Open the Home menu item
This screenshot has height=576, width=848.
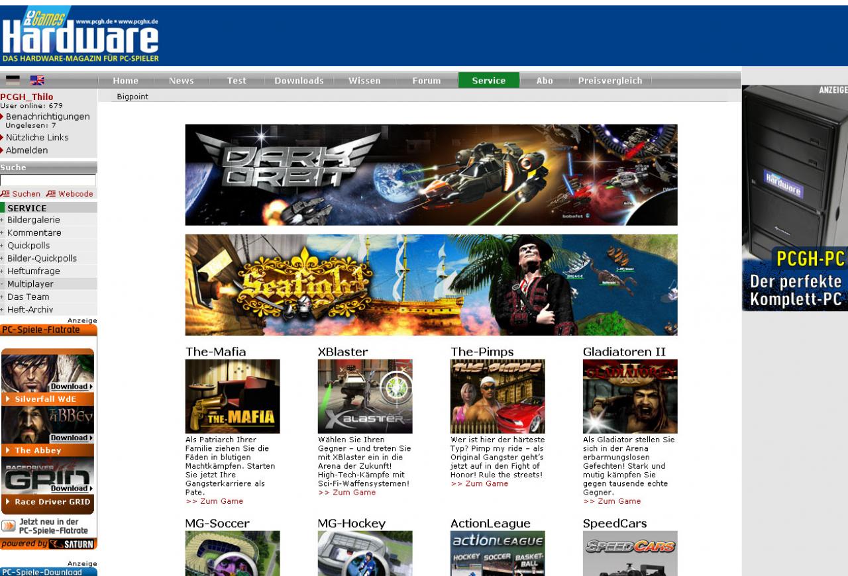pyautogui.click(x=125, y=81)
